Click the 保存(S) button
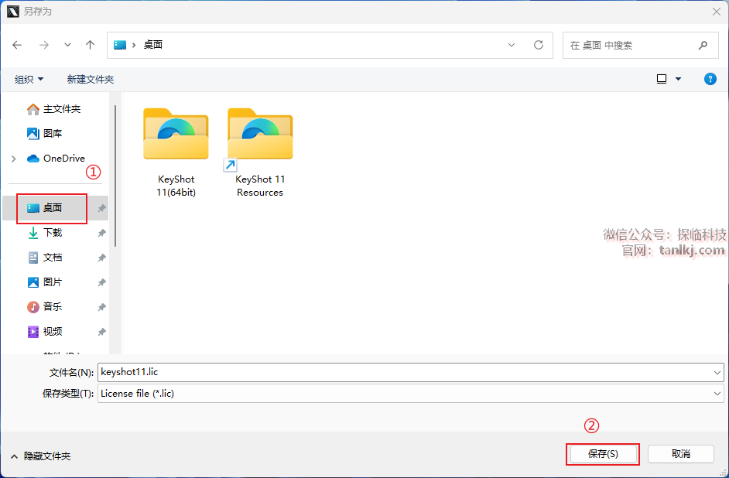The height and width of the screenshot is (478, 729). click(603, 454)
